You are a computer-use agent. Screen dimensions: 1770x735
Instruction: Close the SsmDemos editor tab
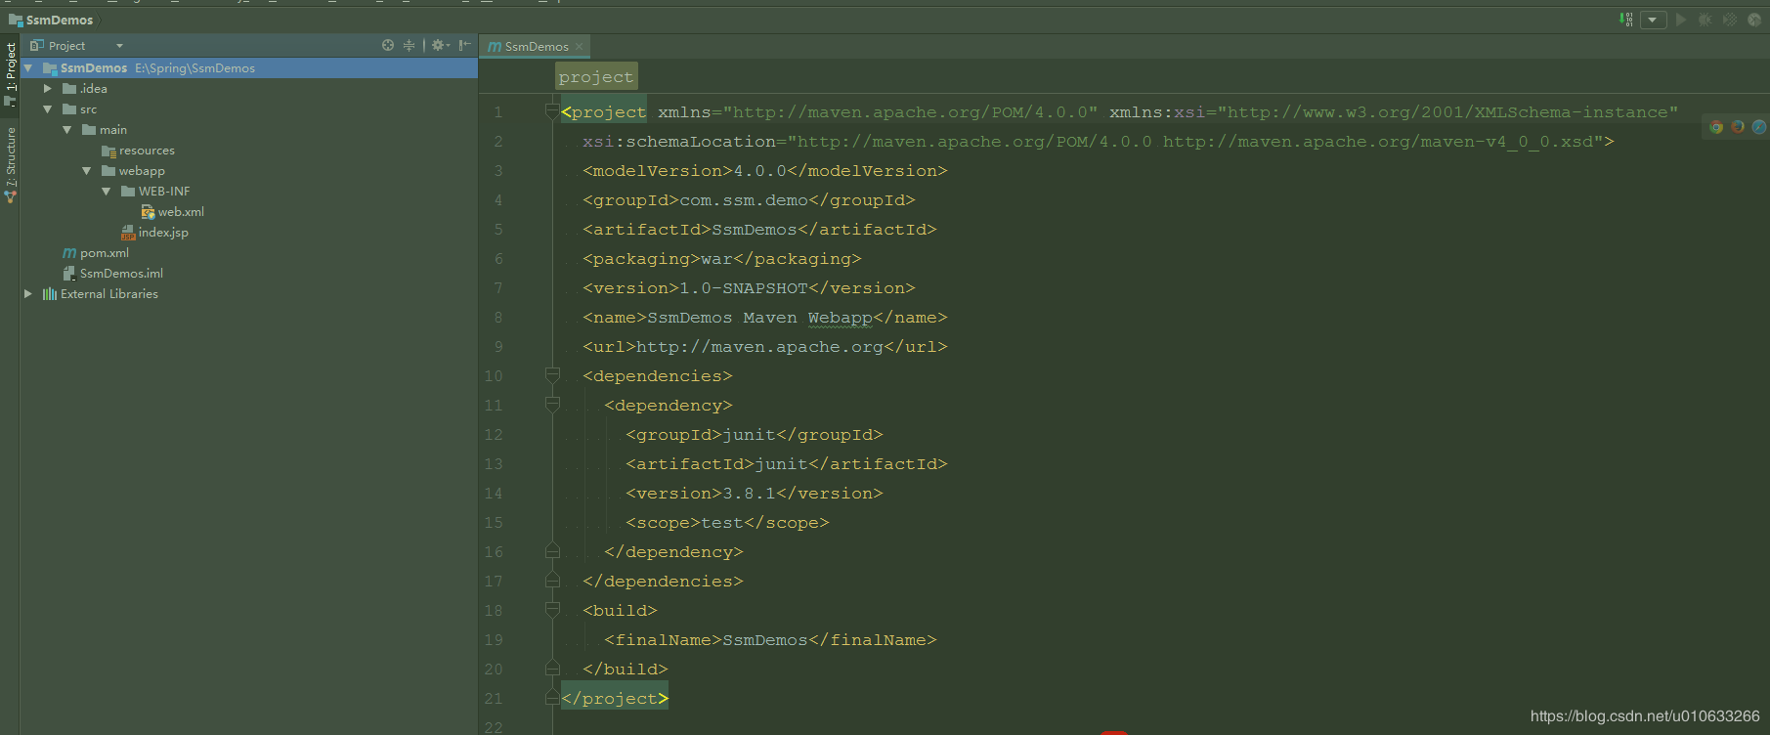tap(580, 46)
